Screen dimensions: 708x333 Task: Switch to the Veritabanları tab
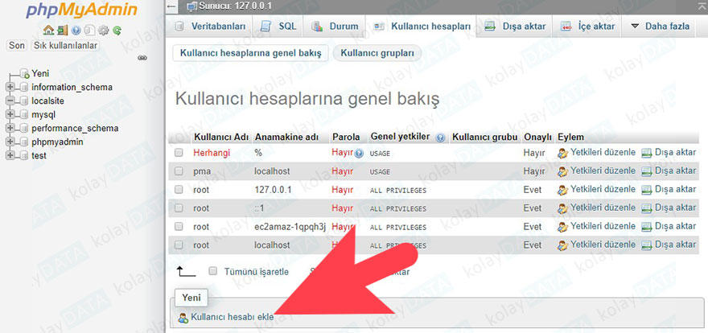tap(211, 27)
